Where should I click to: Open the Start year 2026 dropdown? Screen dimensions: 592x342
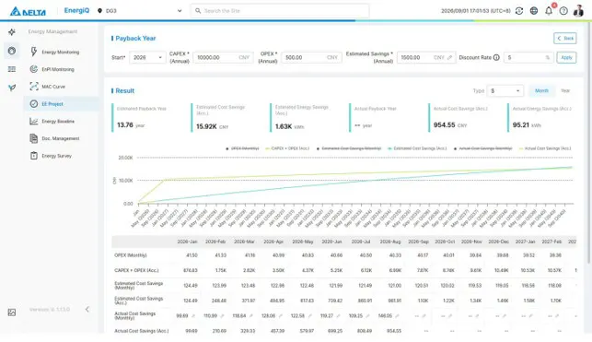pyautogui.click(x=147, y=57)
